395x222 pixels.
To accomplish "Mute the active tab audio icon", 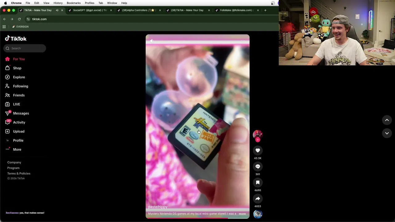I will click(x=57, y=10).
